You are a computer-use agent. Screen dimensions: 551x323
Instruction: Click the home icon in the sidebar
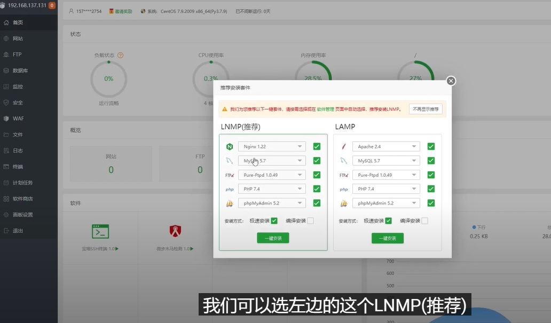pos(6,22)
